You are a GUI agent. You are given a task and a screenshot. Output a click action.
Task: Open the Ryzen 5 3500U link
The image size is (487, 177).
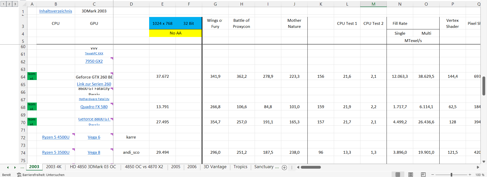click(56, 152)
